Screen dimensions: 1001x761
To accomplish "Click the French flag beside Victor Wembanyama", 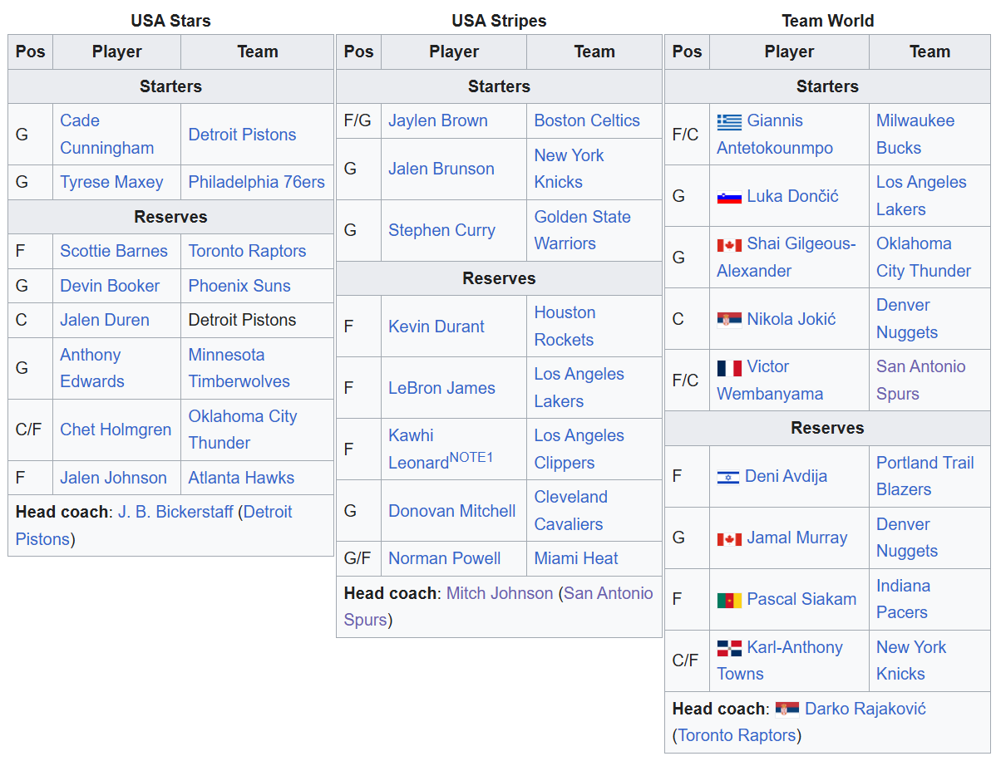I will click(729, 367).
